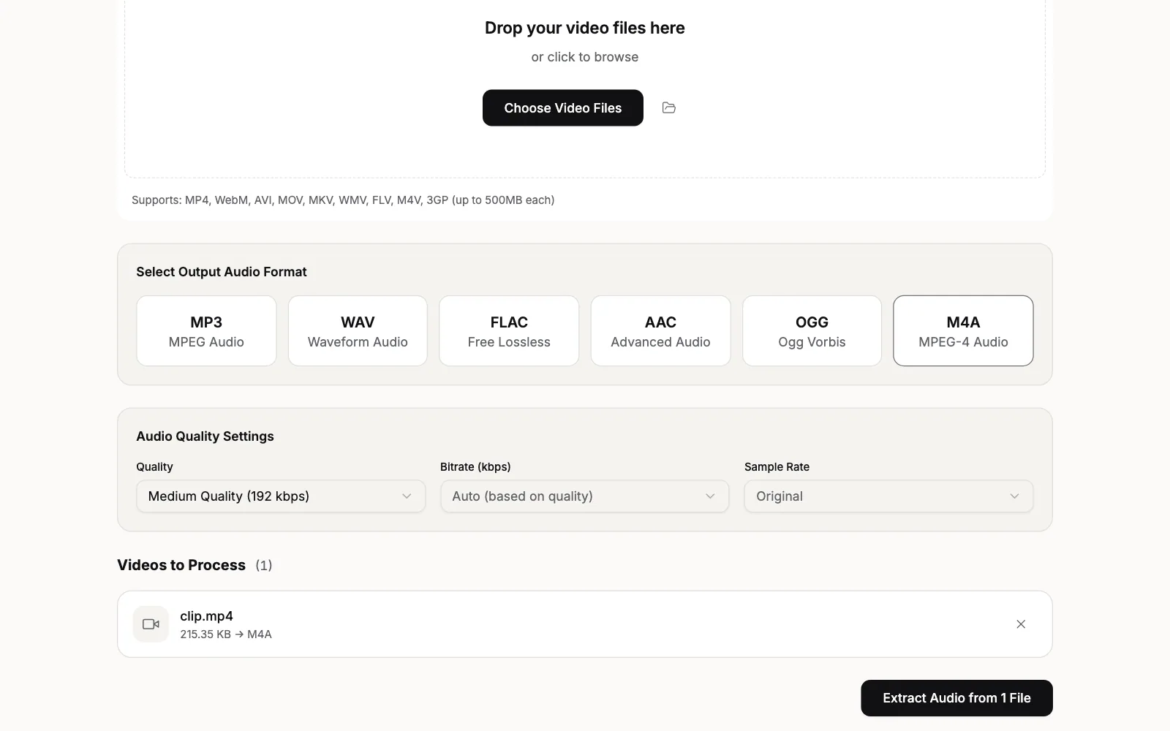Click the 'Drop your video files here' heading
The height and width of the screenshot is (731, 1170).
click(585, 28)
